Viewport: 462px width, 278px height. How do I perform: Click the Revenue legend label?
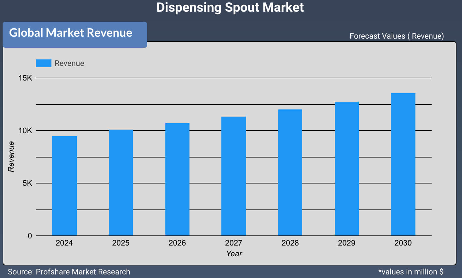[x=69, y=63]
